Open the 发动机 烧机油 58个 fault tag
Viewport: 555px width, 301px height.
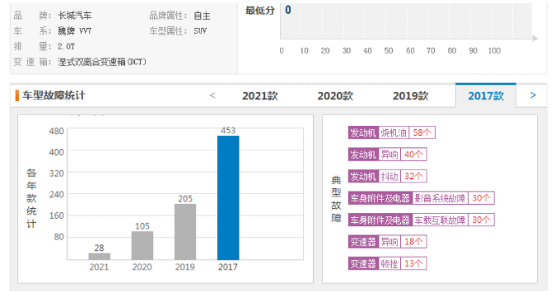(x=391, y=132)
